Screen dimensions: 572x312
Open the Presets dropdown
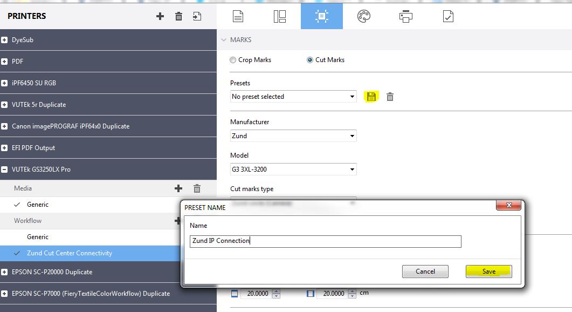click(x=293, y=97)
